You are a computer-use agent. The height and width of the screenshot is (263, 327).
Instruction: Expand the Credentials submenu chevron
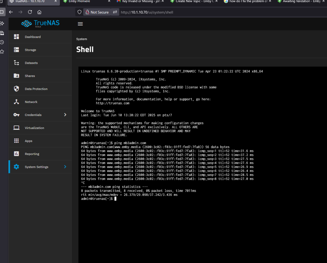65,115
